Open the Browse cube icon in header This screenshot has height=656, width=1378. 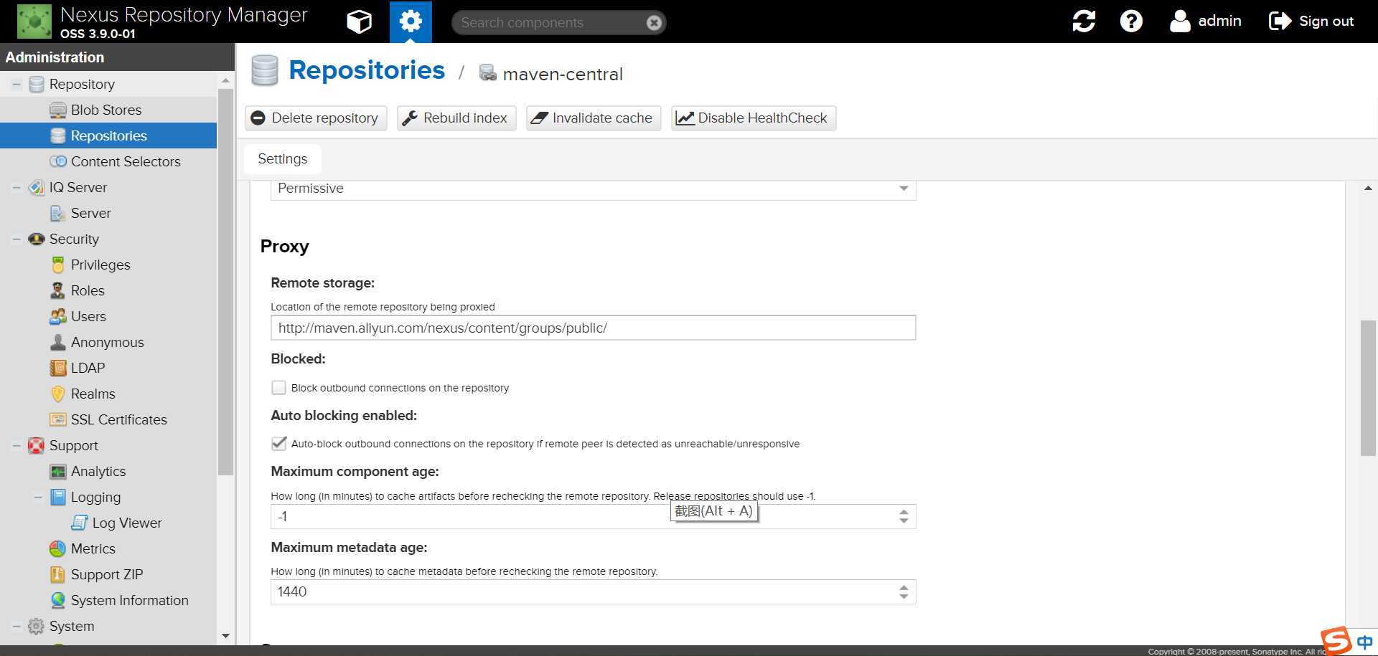click(x=359, y=22)
